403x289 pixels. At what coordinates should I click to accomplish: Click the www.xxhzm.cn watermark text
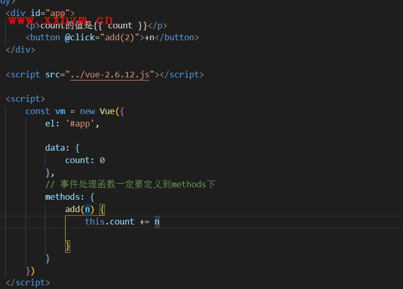pyautogui.click(x=61, y=20)
